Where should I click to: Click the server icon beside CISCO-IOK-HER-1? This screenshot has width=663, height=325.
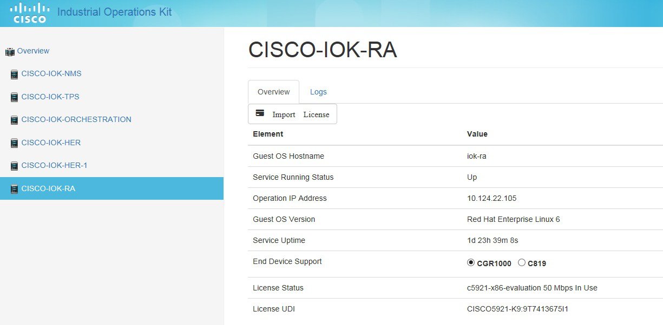pyautogui.click(x=14, y=166)
